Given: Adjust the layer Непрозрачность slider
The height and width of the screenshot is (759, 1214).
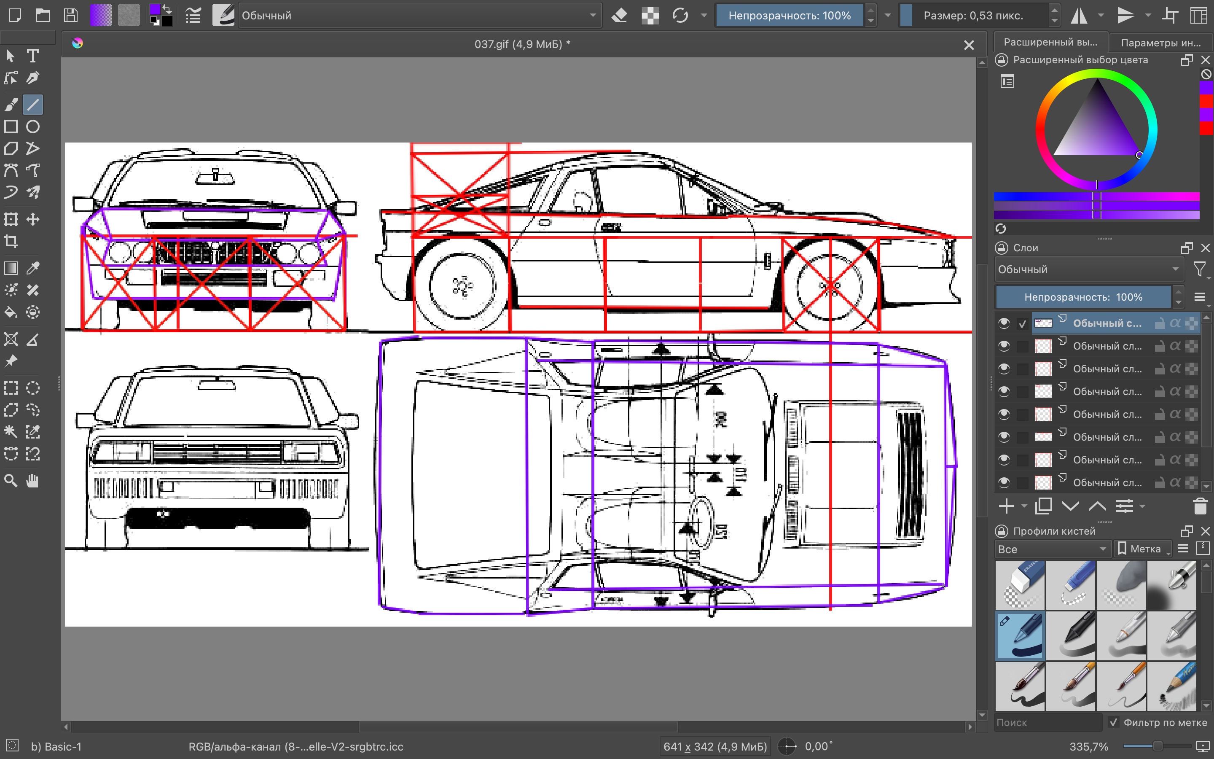Looking at the screenshot, I should pos(1083,297).
